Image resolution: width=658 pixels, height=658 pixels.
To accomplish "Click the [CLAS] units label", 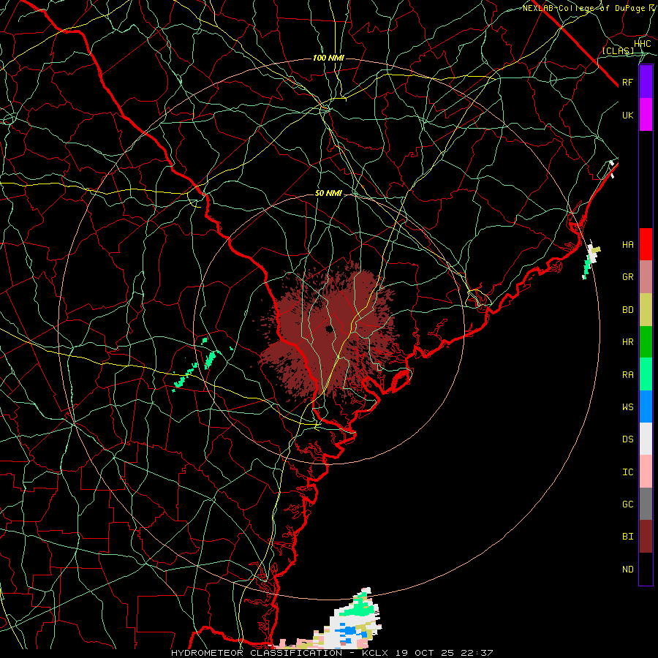I will click(618, 50).
